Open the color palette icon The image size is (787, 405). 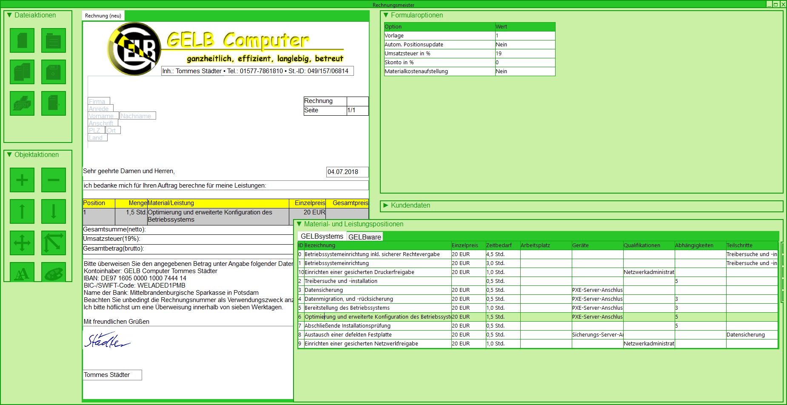(x=54, y=273)
